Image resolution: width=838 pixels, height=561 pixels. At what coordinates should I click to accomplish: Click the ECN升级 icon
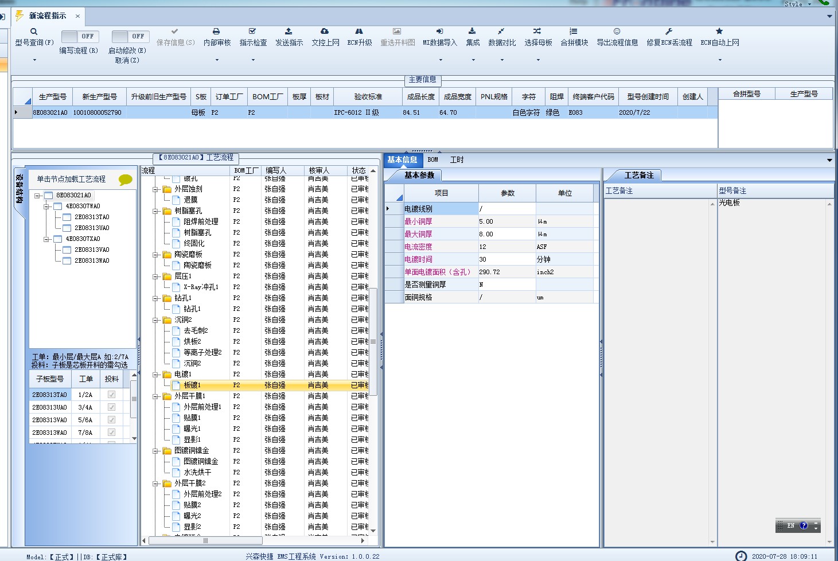[x=359, y=31]
